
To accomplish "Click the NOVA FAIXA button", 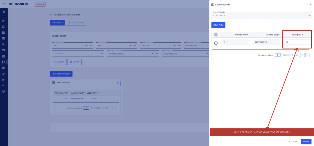I will point(218,25).
